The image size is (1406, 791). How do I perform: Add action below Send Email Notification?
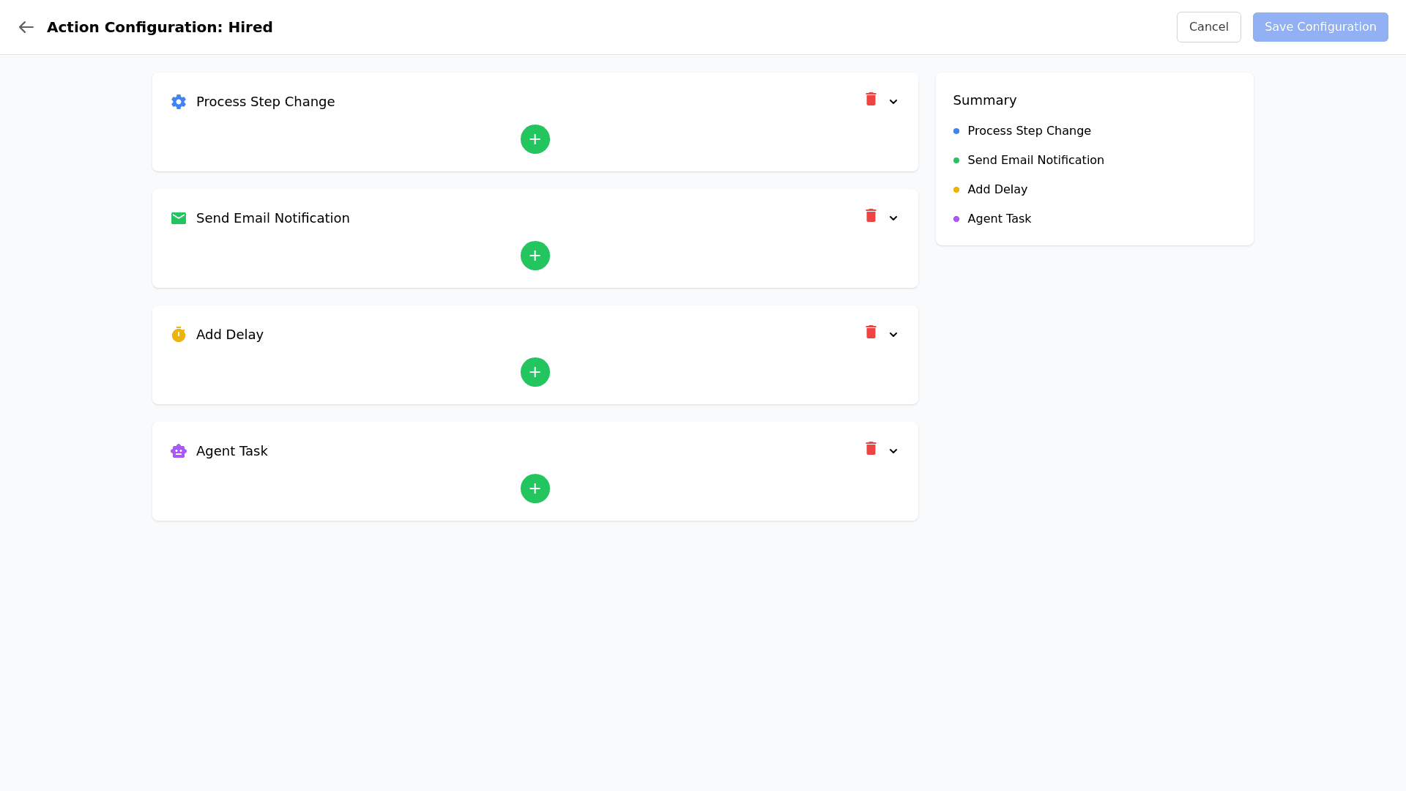point(535,256)
